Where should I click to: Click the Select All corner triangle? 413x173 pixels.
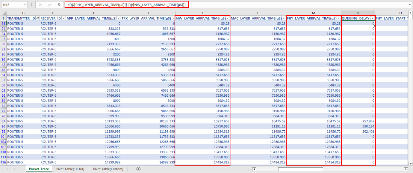(3, 13)
